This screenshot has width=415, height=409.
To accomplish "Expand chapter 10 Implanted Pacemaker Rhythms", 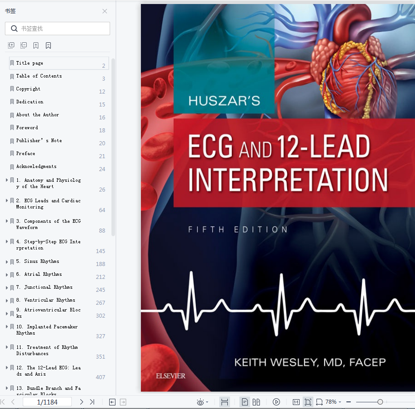I will (7, 327).
